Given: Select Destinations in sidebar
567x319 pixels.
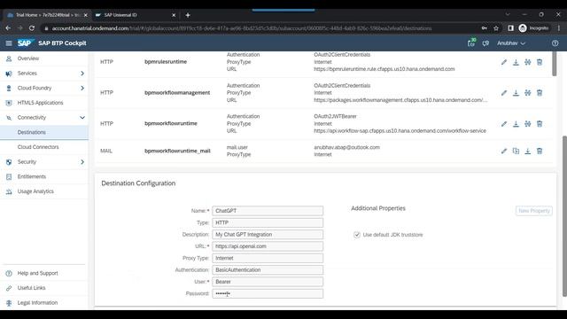Looking at the screenshot, I should point(44,132).
